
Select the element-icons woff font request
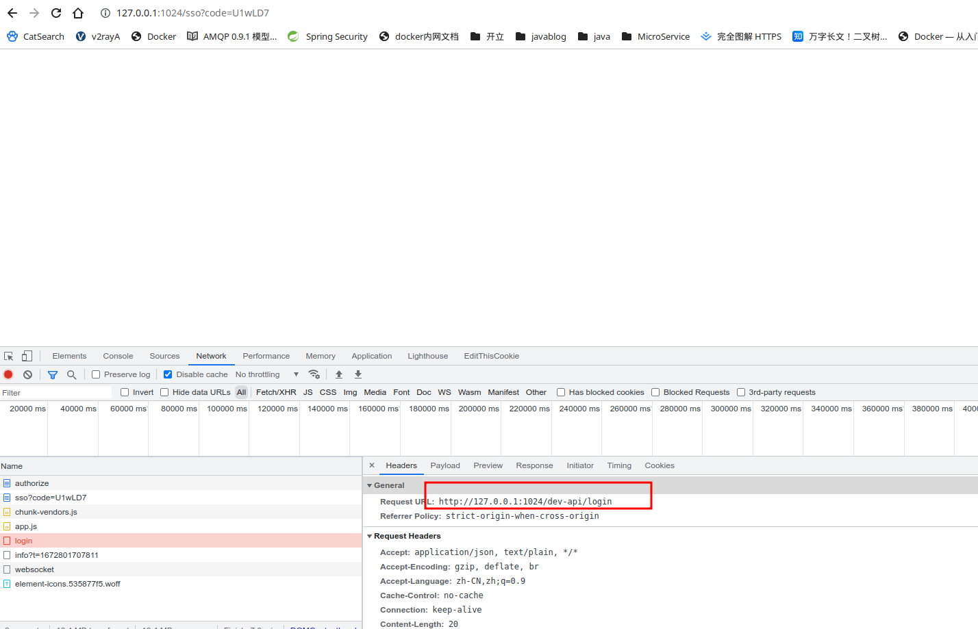(181, 584)
